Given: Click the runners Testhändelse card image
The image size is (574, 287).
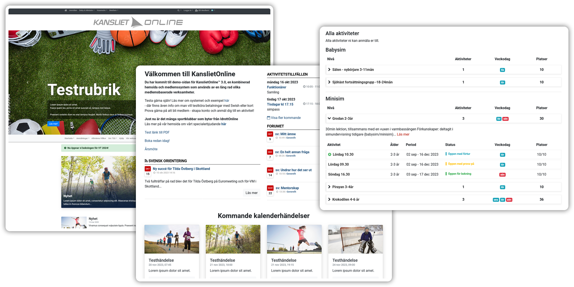Looking at the screenshot, I should 172,239.
